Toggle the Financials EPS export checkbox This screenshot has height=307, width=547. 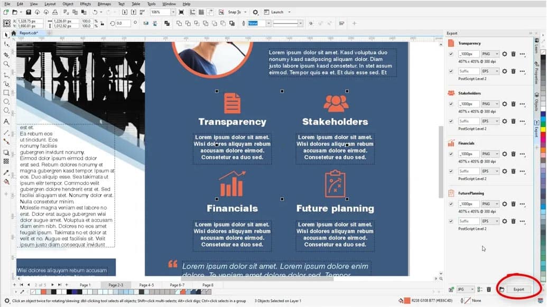[x=451, y=171]
